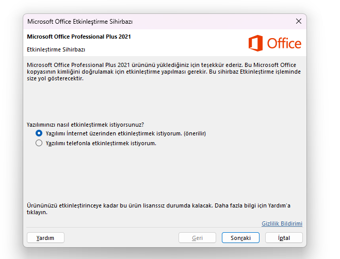Screen dimensions: 340x259
Task: Click the thank-you introduction paragraph
Action: click(x=164, y=72)
